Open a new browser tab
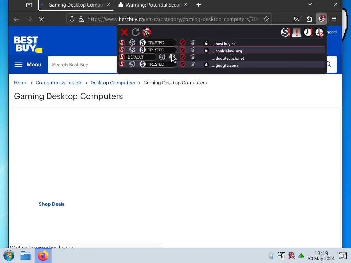351x263 pixels. coord(198,5)
